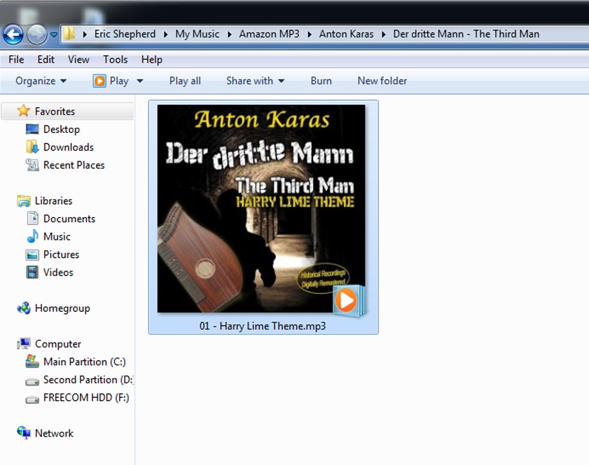Viewport: 589px width, 465px height.
Task: Select the Anton Karas album art thumbnail
Action: [x=261, y=209]
